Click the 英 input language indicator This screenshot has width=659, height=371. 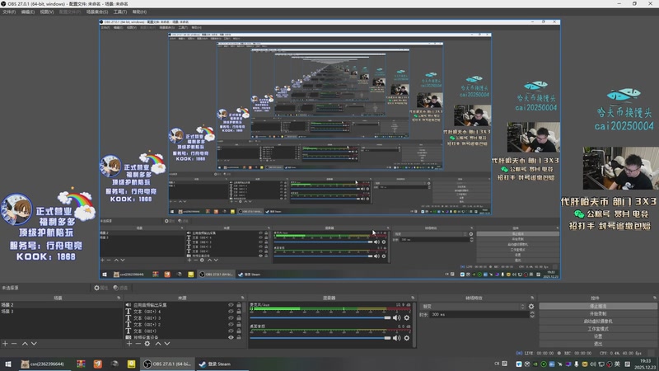[617, 364]
